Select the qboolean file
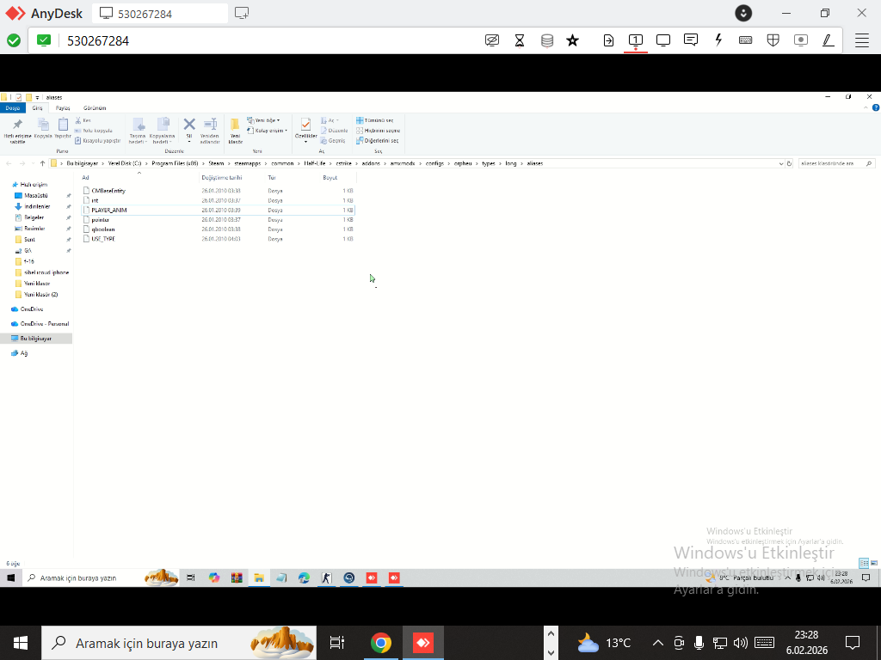This screenshot has height=660, width=881. coord(219,229)
